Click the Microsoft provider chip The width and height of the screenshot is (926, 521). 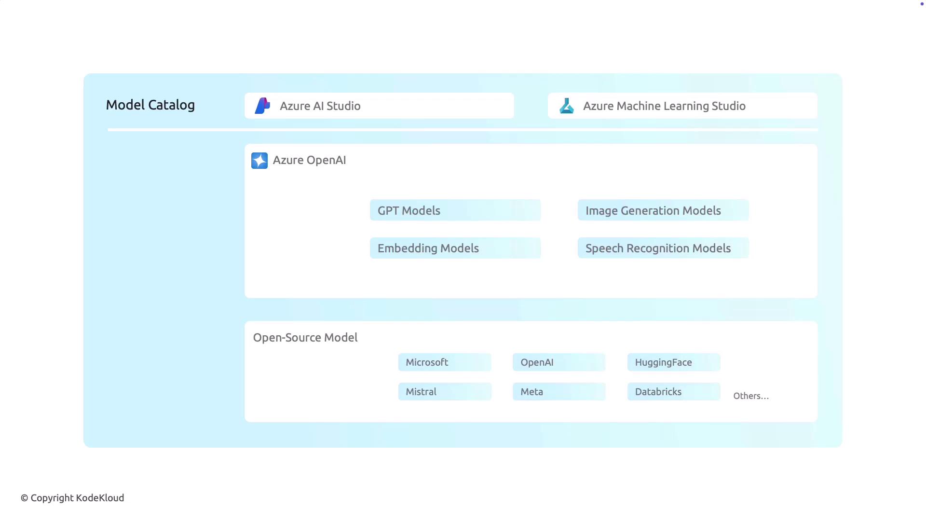[x=444, y=362]
